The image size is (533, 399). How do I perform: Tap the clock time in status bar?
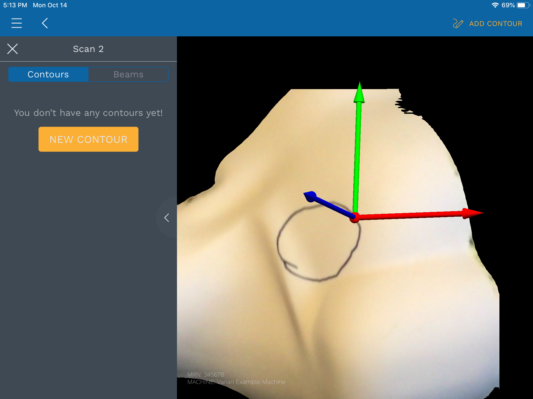click(15, 5)
